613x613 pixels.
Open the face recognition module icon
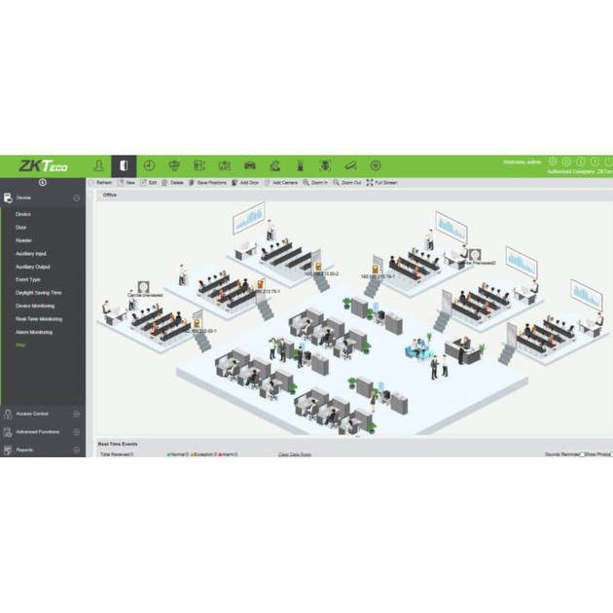pos(325,165)
